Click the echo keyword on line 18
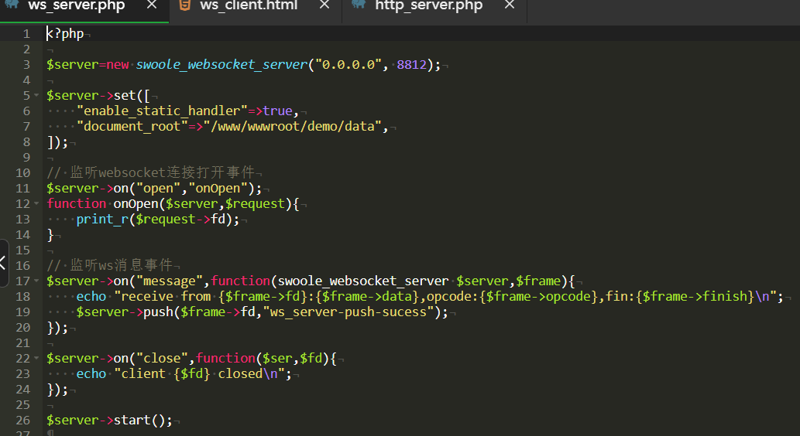This screenshot has height=436, width=800. tap(91, 296)
